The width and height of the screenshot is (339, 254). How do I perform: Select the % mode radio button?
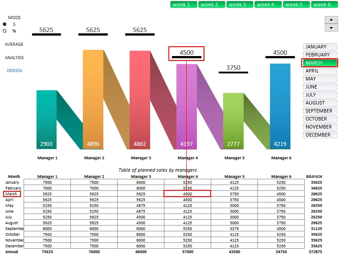(x=5, y=31)
